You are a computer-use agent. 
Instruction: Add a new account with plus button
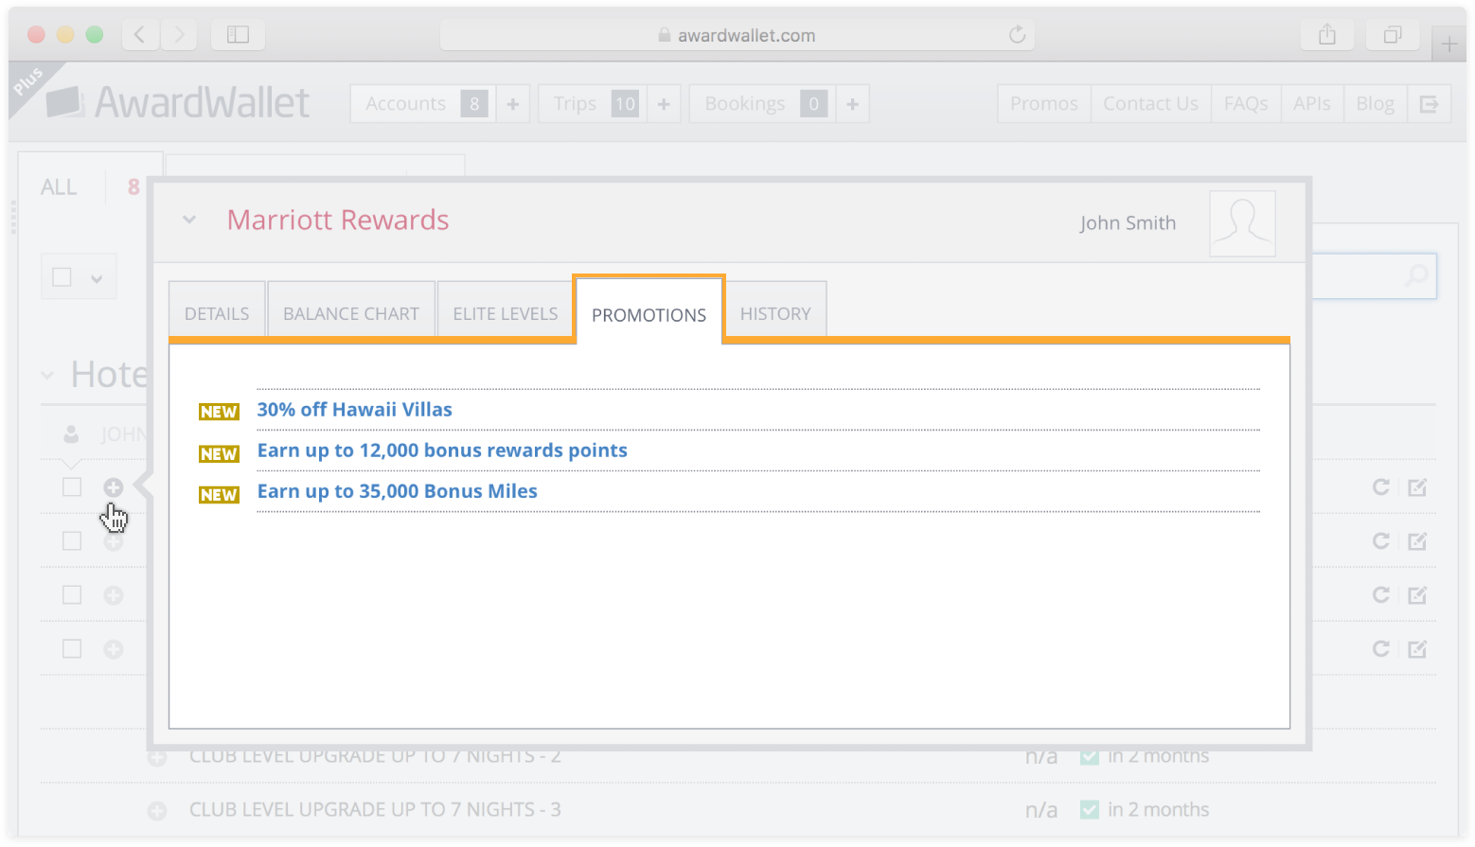pyautogui.click(x=512, y=104)
